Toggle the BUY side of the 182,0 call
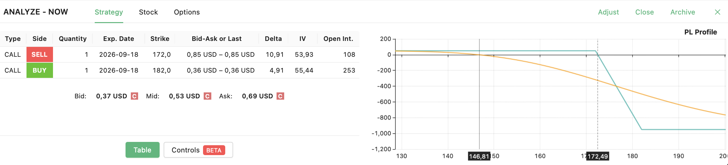 (40, 70)
